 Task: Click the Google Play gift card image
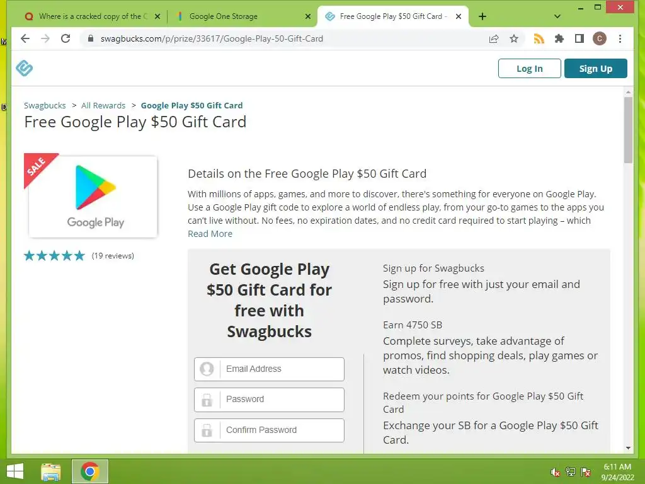(x=93, y=197)
